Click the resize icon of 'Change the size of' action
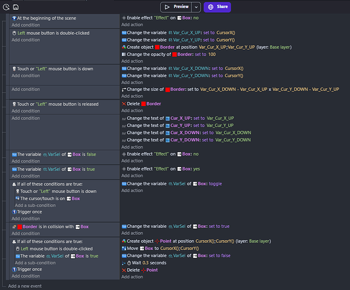Screen dimensions: 350x290 pos(124,89)
